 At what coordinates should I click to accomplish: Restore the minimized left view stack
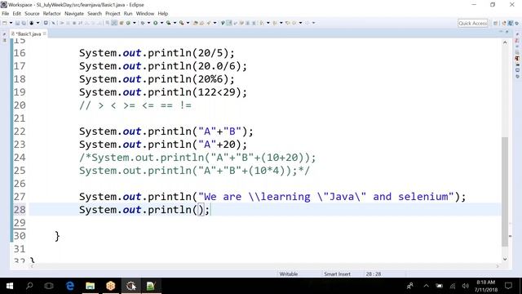(4, 34)
